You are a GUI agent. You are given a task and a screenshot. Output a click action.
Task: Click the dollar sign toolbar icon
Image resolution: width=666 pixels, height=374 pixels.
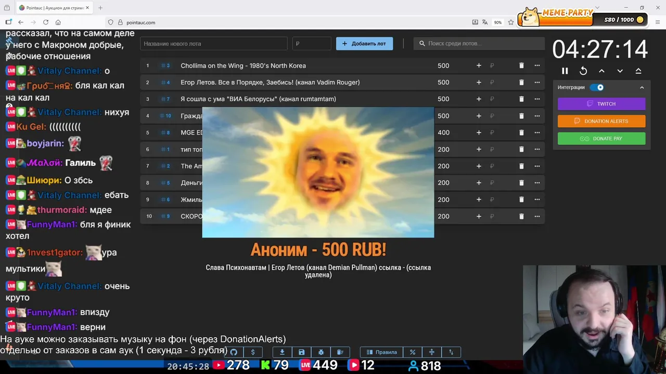coord(253,352)
